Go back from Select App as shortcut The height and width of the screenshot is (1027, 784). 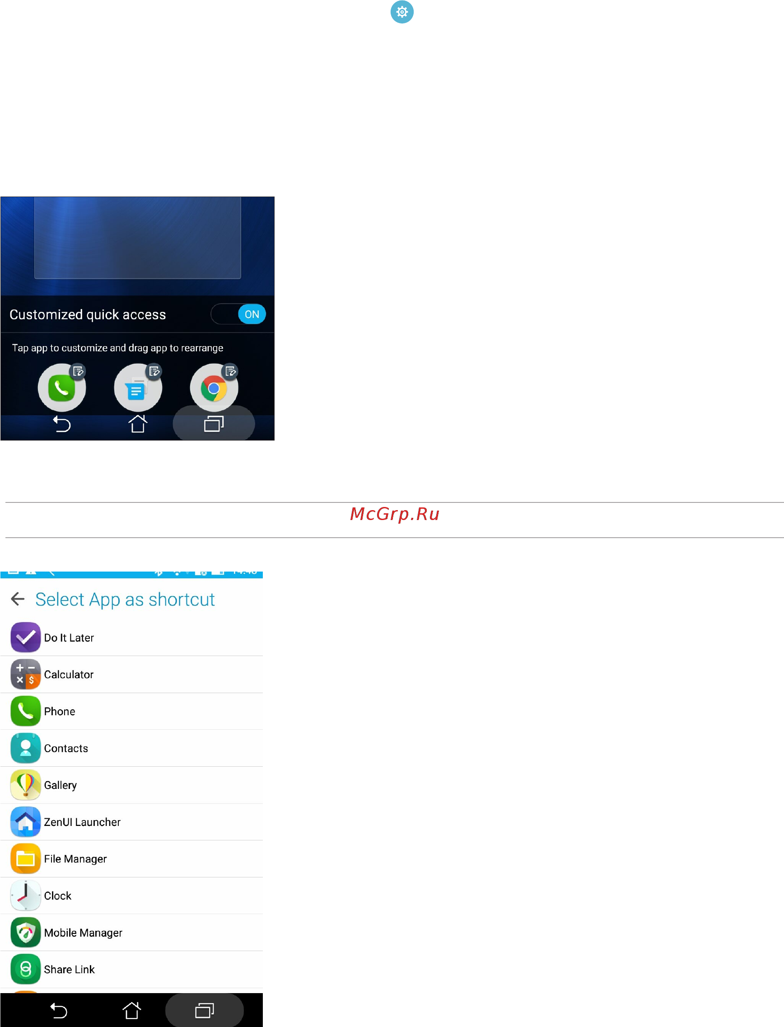(x=18, y=599)
